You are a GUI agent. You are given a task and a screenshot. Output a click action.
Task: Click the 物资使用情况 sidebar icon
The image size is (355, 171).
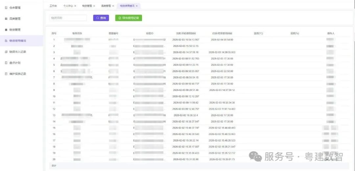(6, 41)
